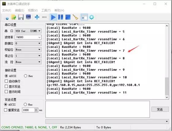Click the LOG toolbar icon
This screenshot has width=172, height=131.
coord(28,17)
